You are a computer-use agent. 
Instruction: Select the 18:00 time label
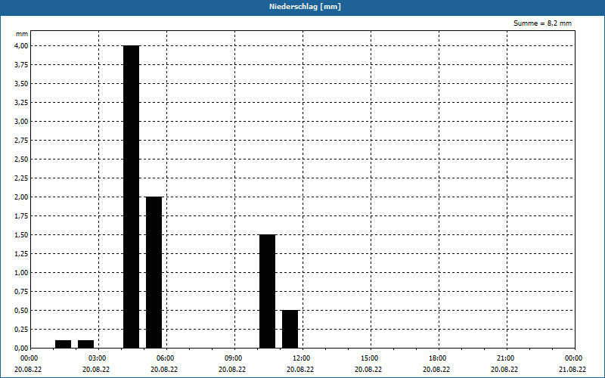[x=438, y=358]
